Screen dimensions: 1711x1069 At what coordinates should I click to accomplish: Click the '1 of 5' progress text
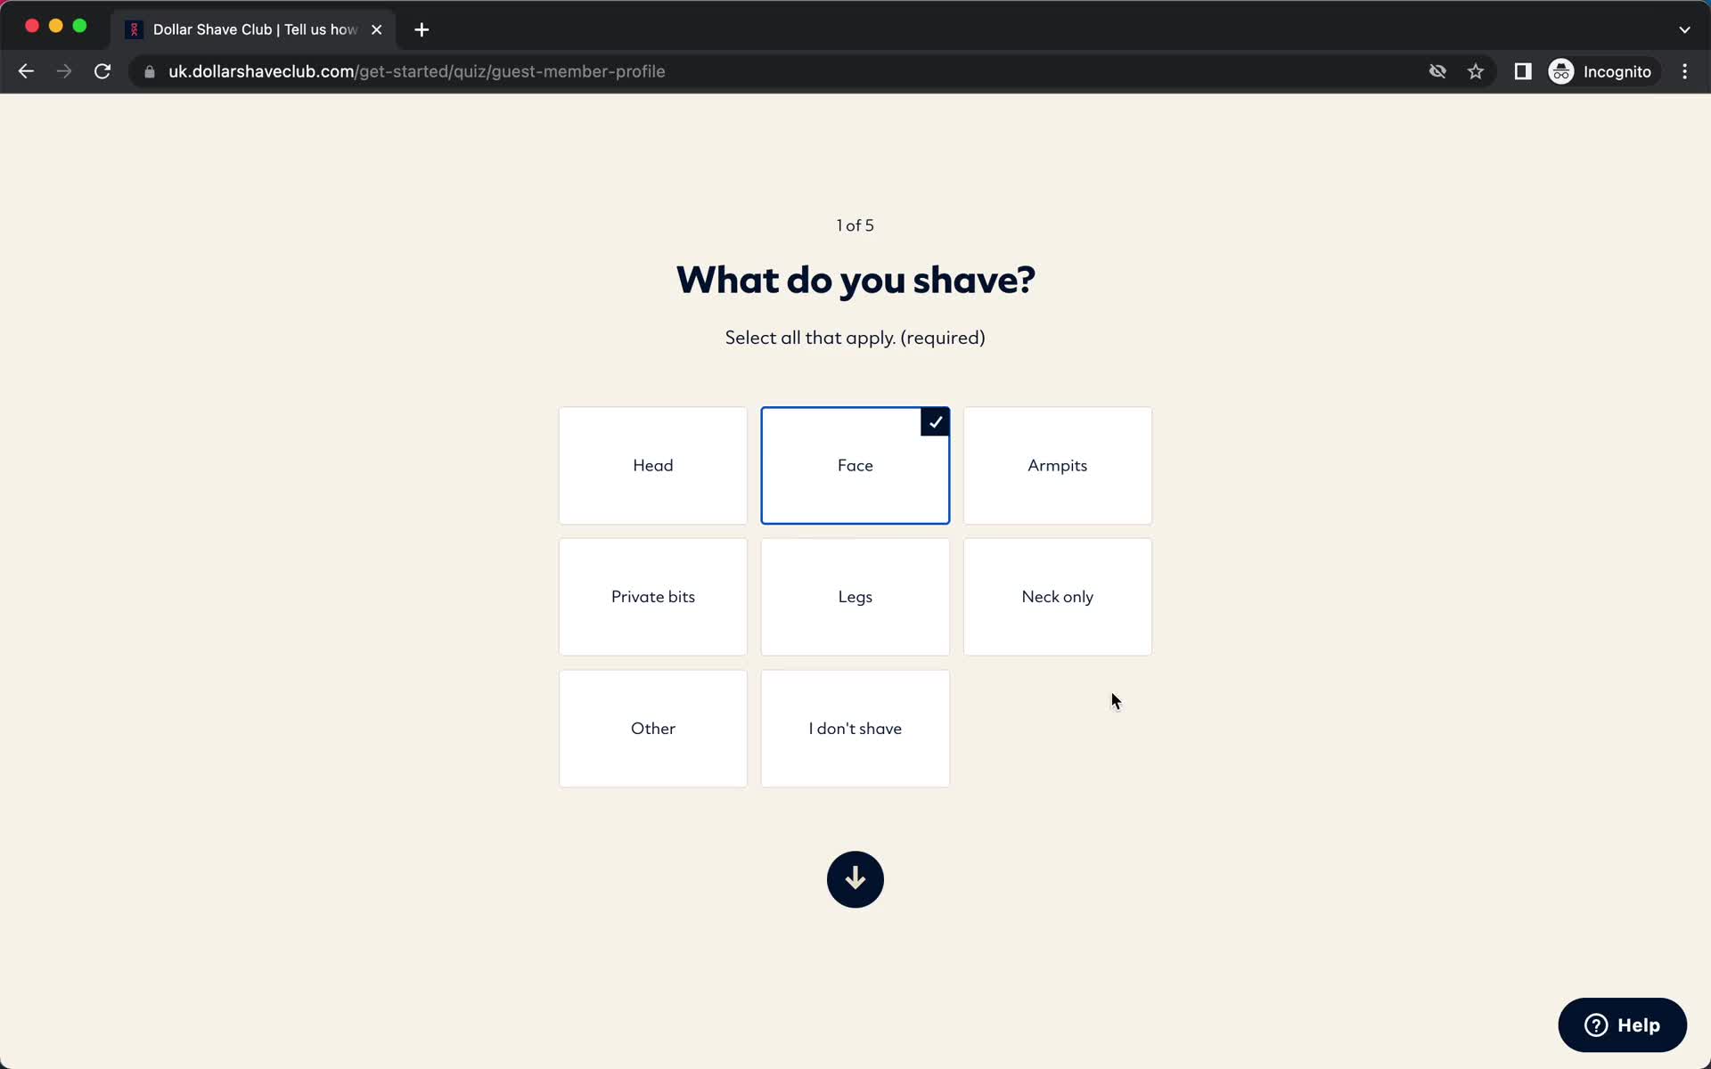(x=855, y=225)
